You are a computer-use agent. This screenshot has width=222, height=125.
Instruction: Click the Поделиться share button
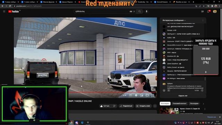click(126, 106)
